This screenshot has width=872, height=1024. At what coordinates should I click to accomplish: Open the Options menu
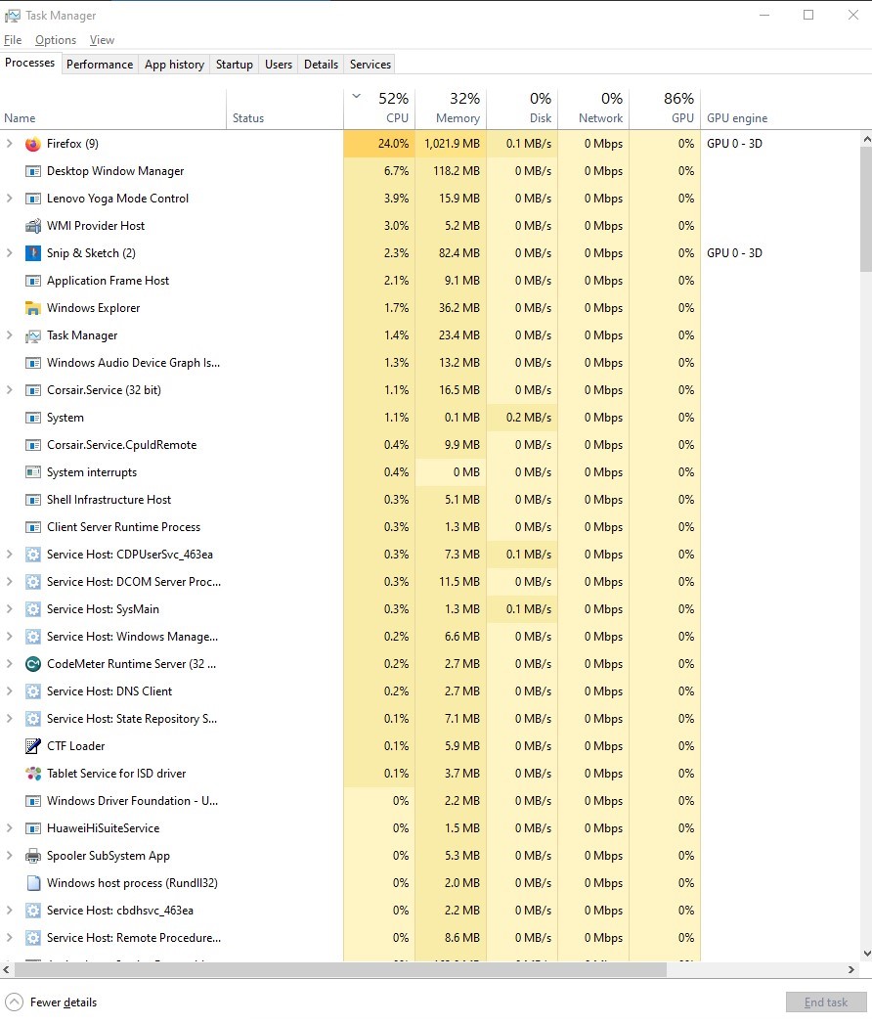click(56, 40)
